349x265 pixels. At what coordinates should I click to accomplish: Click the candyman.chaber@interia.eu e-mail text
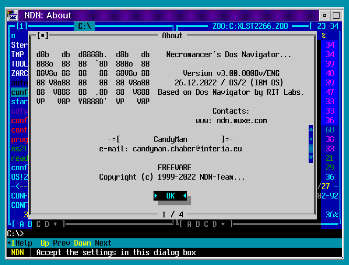(x=187, y=149)
